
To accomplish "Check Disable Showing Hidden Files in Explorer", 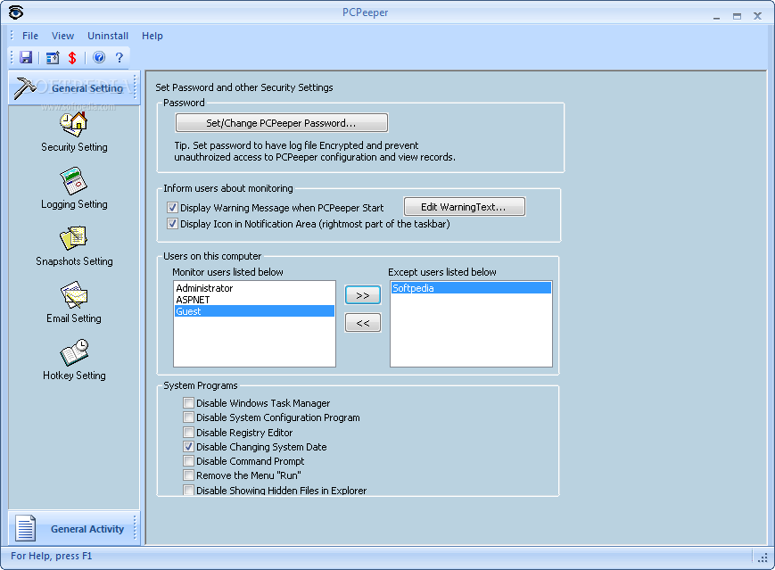I will click(x=188, y=490).
